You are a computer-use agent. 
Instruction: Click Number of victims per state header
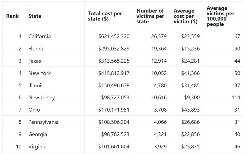tap(150, 16)
